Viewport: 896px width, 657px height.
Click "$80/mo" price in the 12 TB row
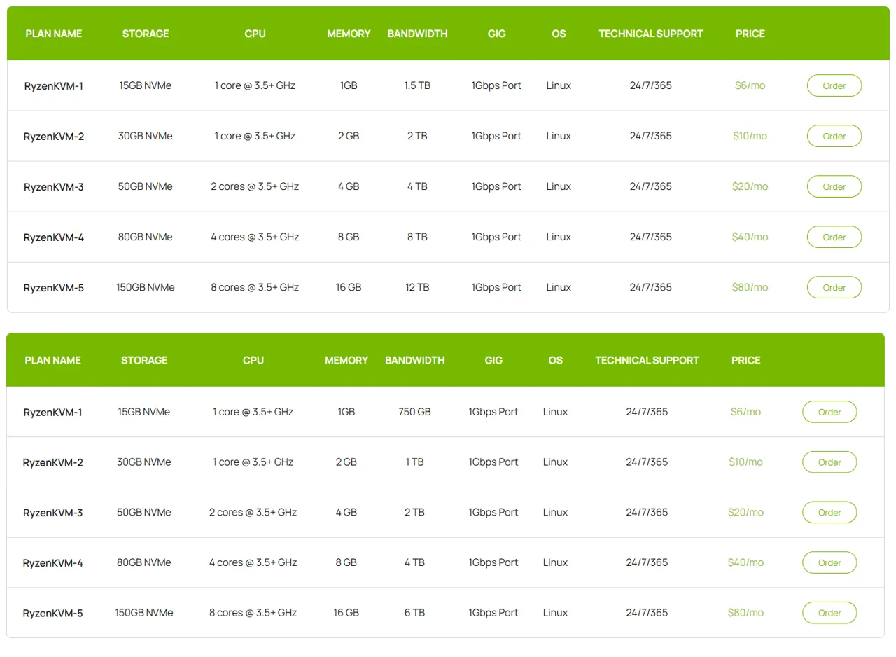pos(750,287)
